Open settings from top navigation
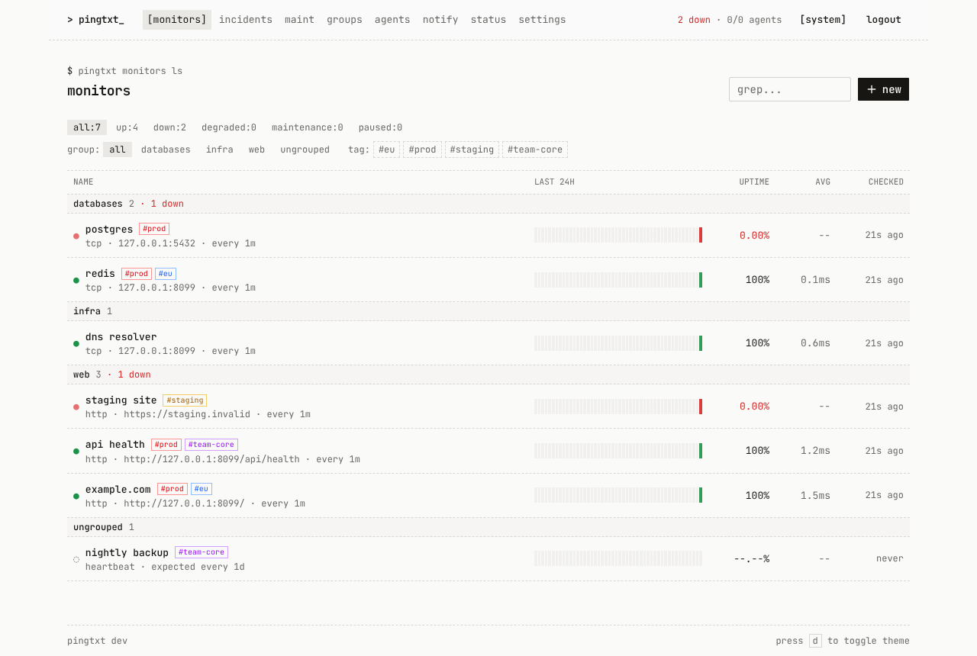The image size is (977, 656). [x=542, y=20]
